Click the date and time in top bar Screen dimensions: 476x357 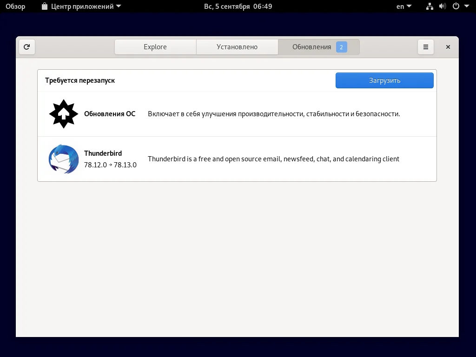[x=238, y=6]
